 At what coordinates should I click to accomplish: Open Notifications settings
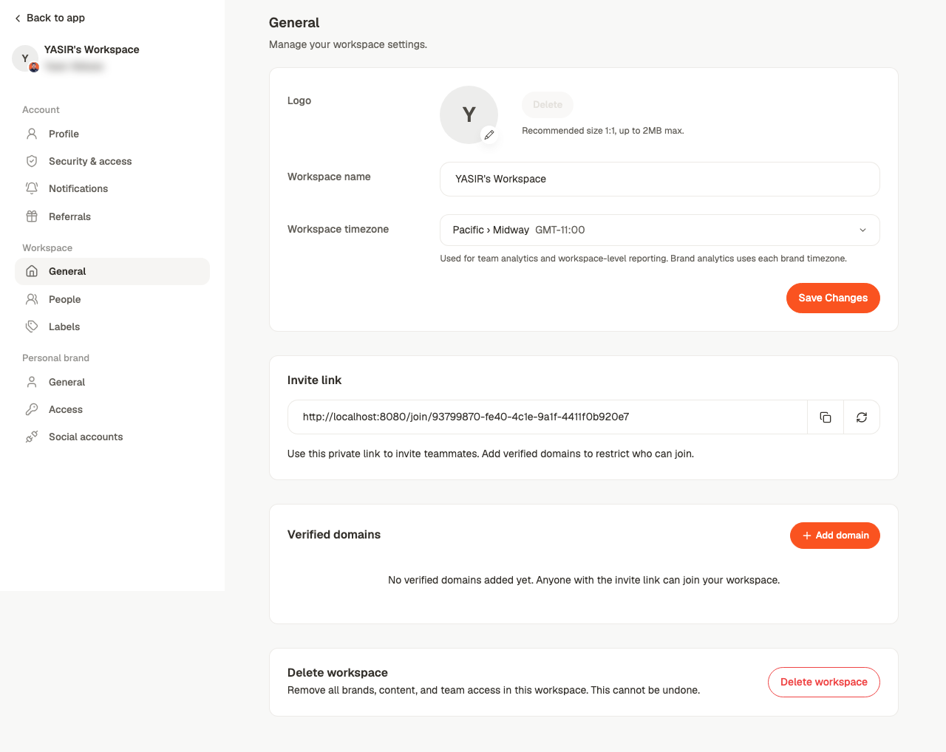point(112,188)
